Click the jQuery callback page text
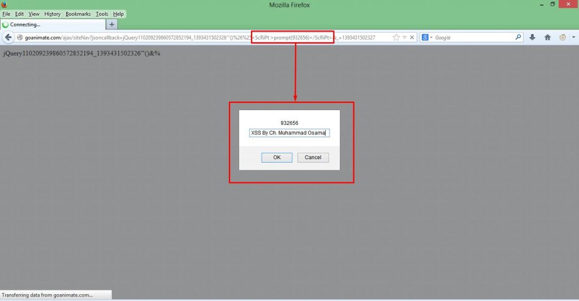 coord(81,54)
